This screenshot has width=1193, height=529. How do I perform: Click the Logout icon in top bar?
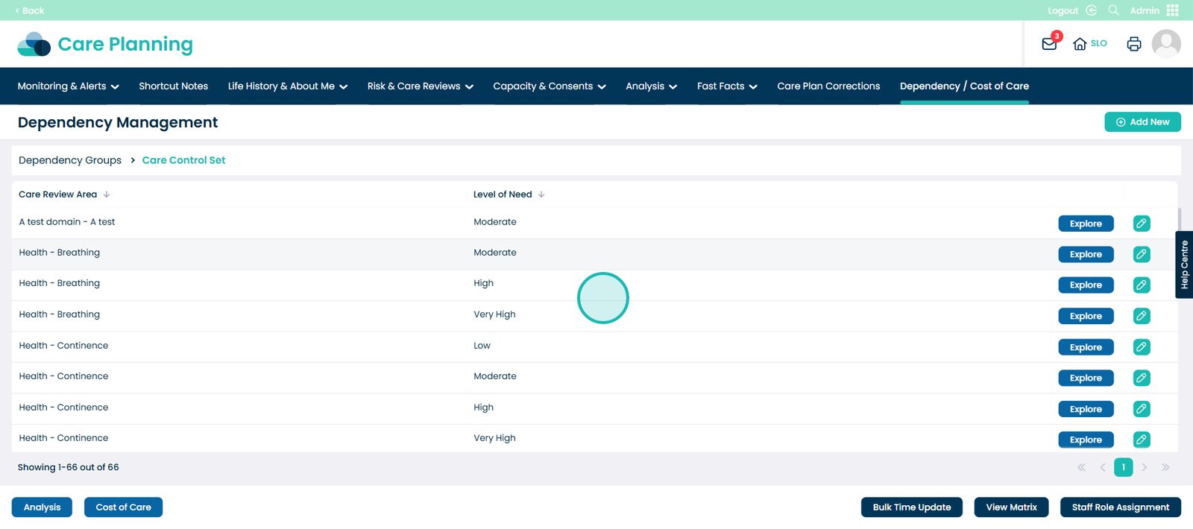1091,10
